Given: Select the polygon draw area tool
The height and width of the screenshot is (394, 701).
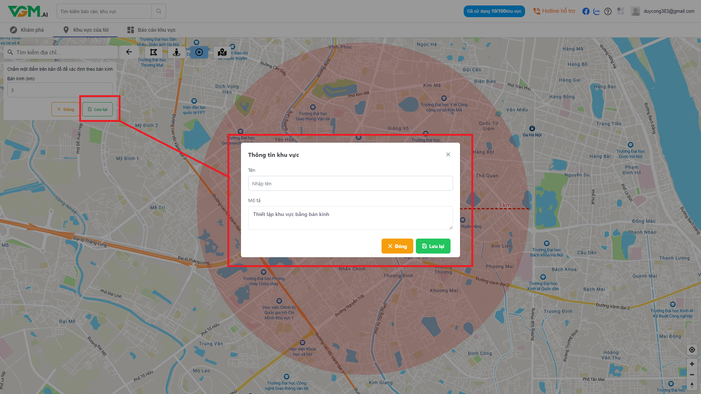Looking at the screenshot, I should pyautogui.click(x=153, y=52).
